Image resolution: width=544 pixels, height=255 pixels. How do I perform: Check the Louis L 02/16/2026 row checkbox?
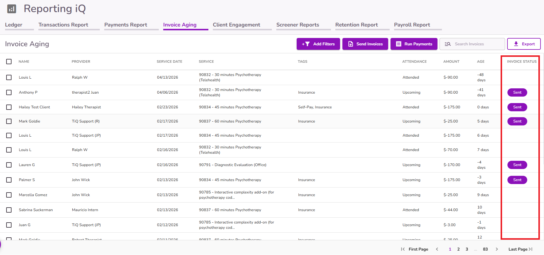(x=9, y=150)
